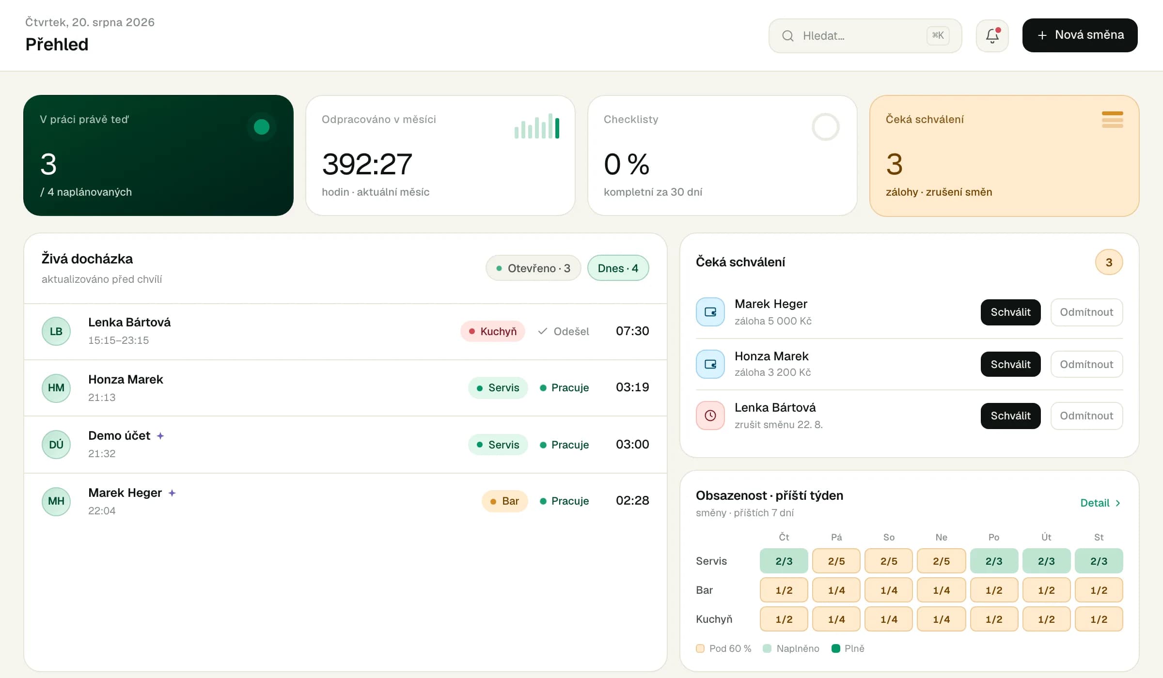Click the ⌘K shortcut badge

938,35
